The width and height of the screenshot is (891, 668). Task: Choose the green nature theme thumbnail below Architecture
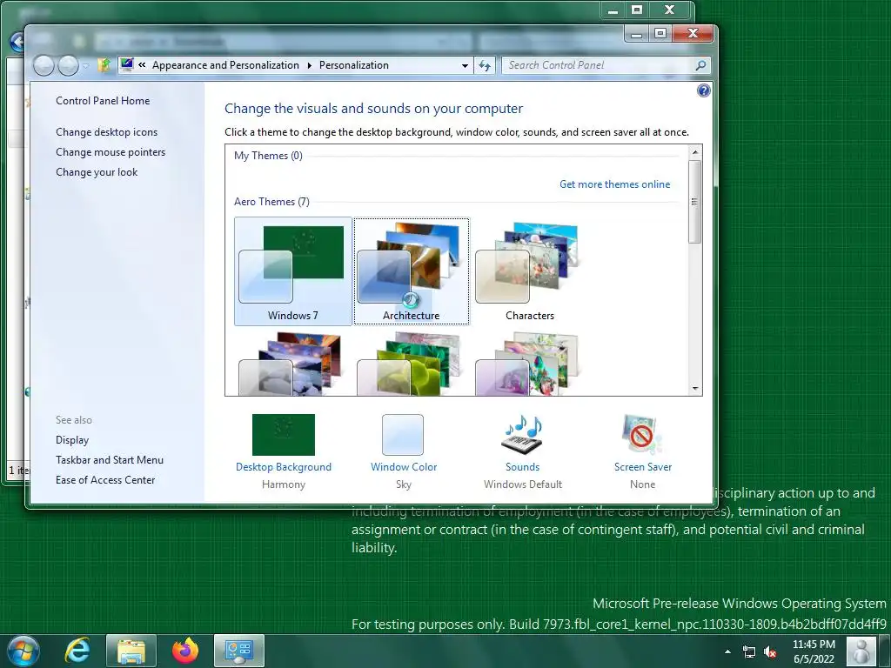(412, 364)
